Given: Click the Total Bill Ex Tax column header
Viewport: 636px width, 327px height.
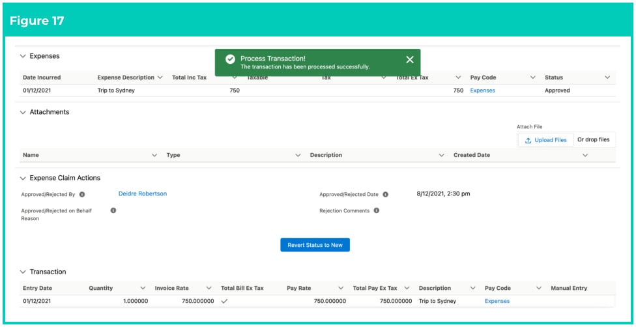Looking at the screenshot, I should (242, 288).
